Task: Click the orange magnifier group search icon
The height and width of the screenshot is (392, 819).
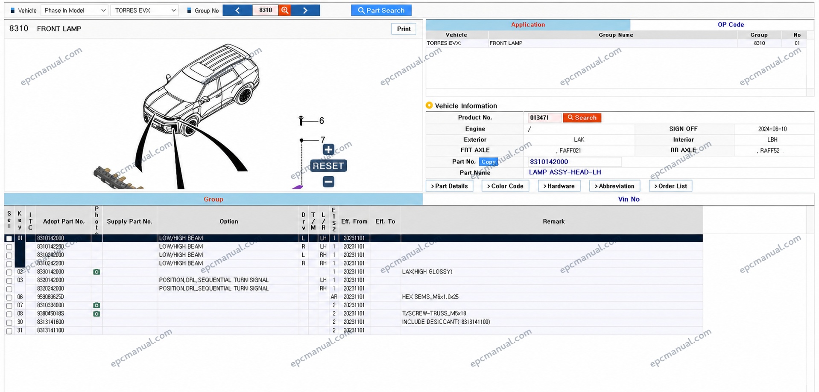Action: coord(285,10)
